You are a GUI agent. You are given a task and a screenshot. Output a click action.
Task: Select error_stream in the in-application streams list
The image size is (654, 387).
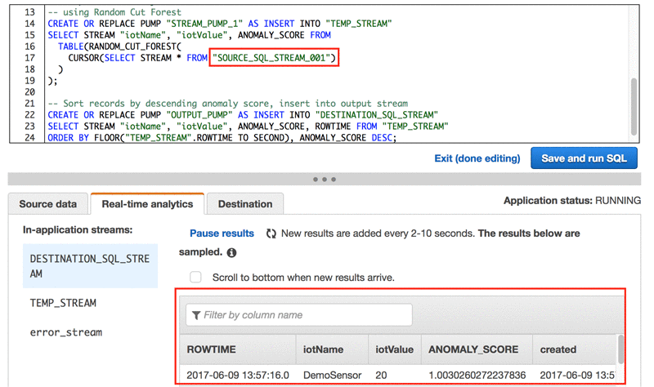coord(66,332)
